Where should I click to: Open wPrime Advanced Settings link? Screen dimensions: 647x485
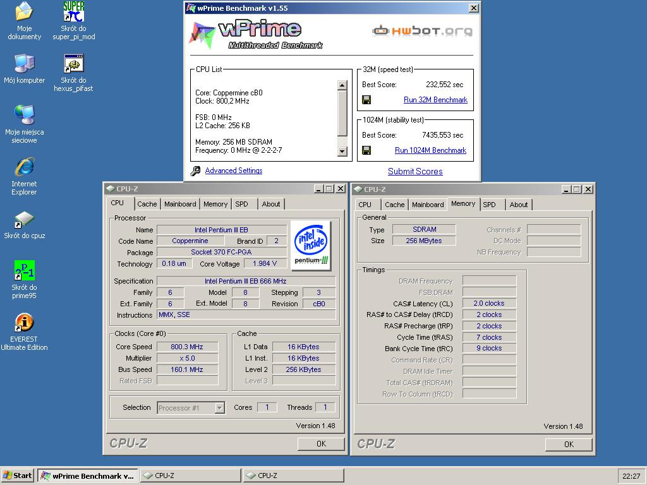click(x=234, y=171)
